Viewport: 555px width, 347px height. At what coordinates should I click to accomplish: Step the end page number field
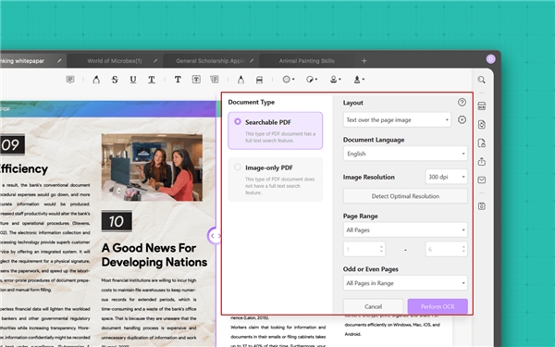tap(463, 249)
